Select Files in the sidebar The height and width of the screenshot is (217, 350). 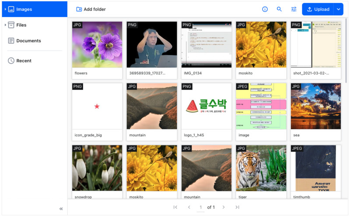click(21, 25)
